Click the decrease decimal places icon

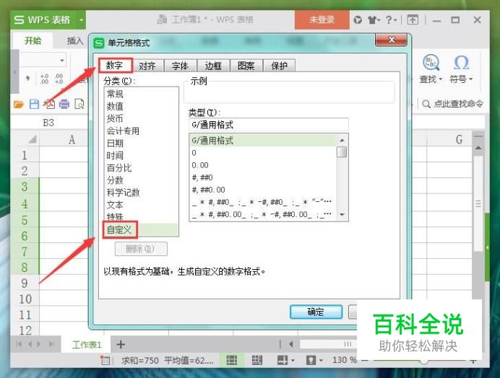(59, 79)
